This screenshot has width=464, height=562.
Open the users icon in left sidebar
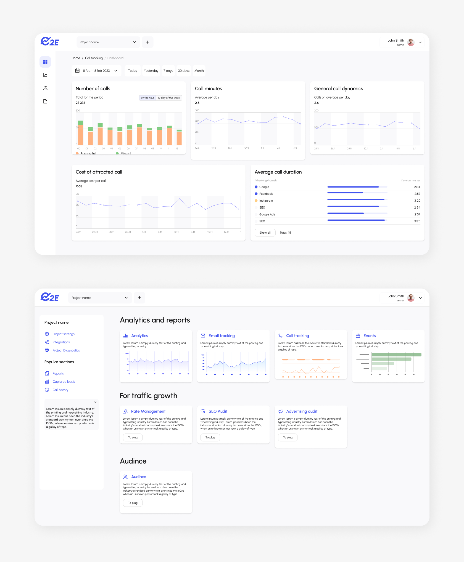point(45,88)
